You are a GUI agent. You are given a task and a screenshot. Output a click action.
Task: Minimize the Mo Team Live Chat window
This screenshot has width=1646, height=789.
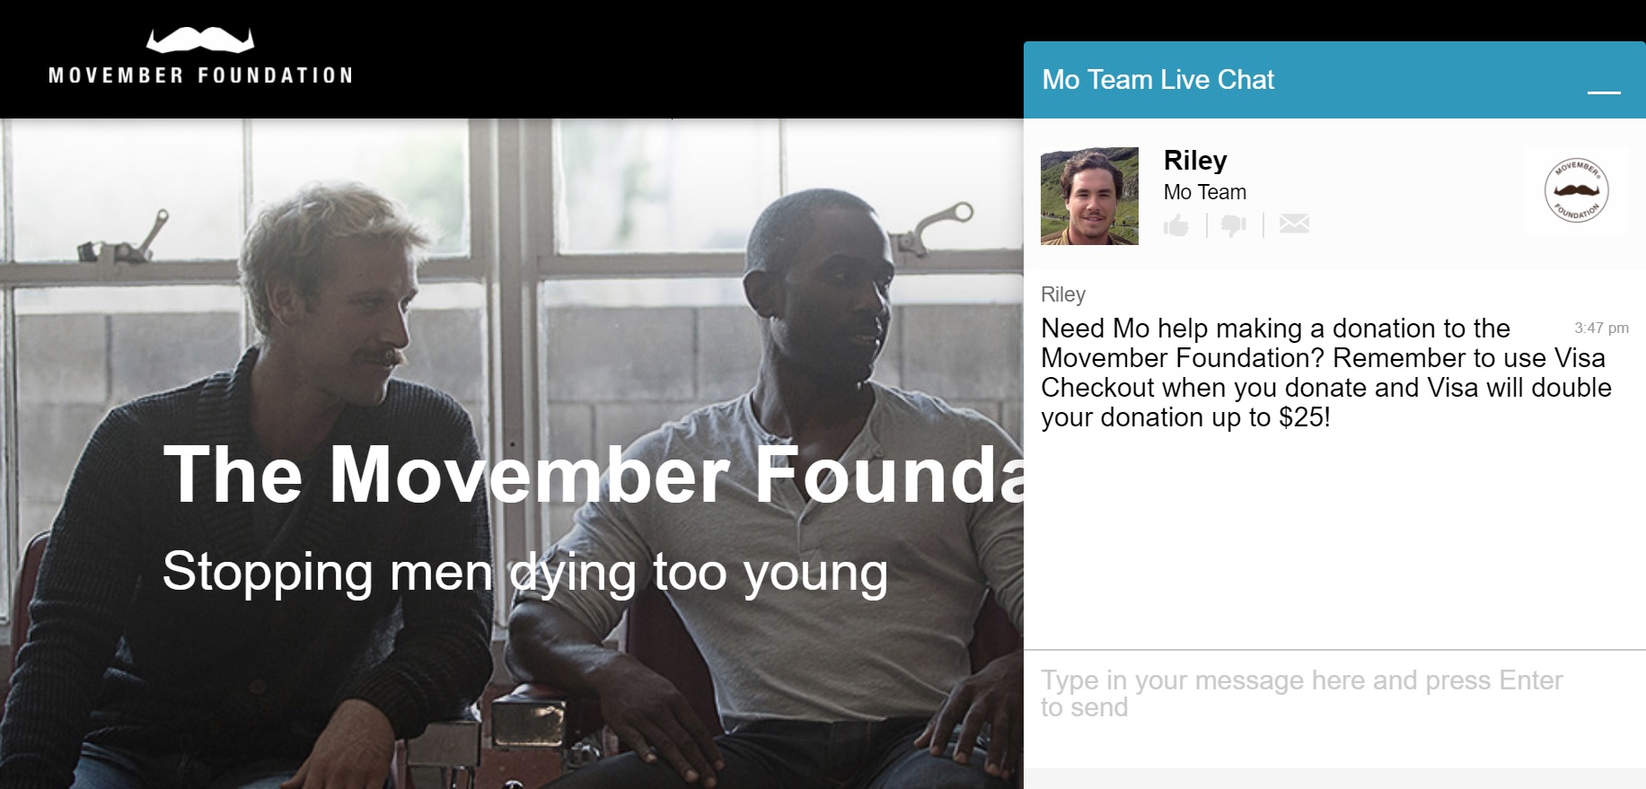[1603, 91]
